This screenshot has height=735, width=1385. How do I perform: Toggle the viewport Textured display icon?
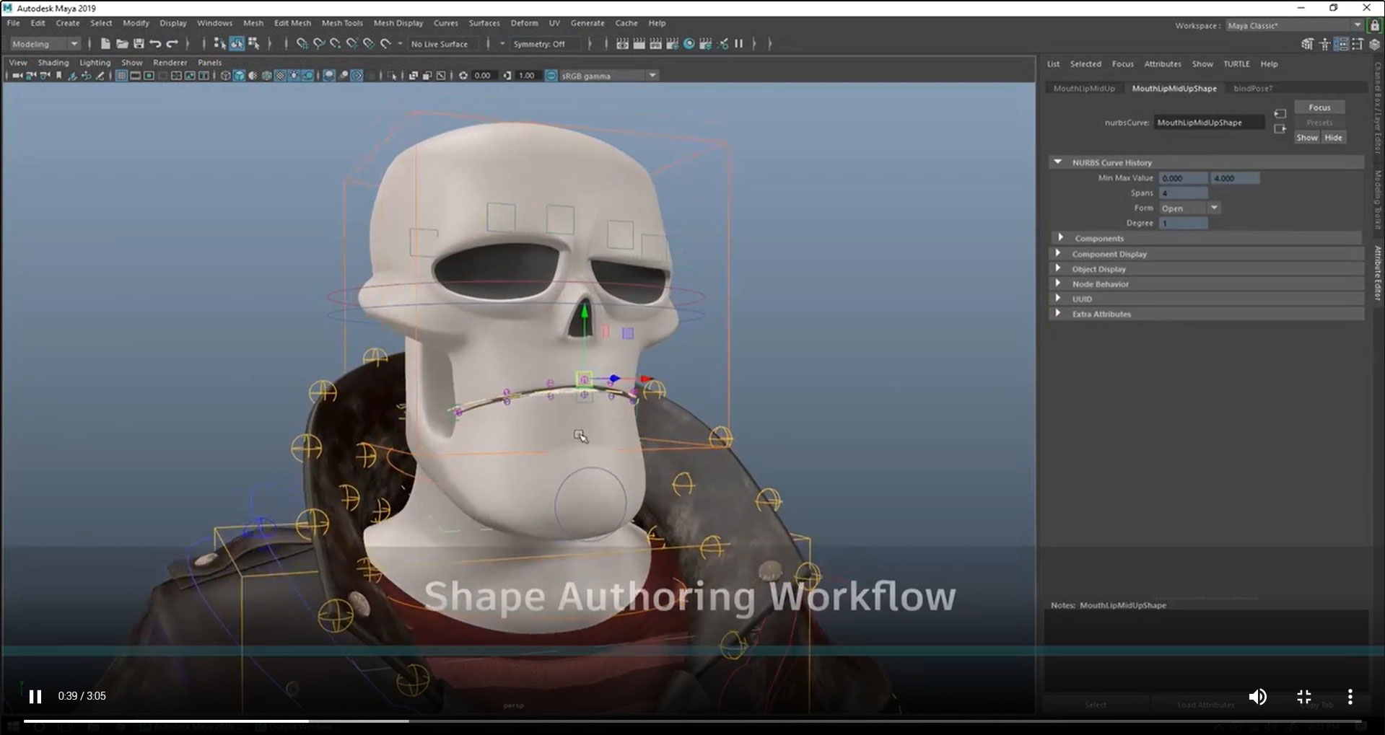[x=280, y=76]
